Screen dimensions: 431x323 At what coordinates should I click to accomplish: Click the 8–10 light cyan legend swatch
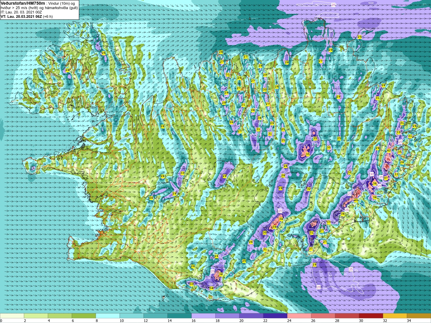[x=108, y=316]
